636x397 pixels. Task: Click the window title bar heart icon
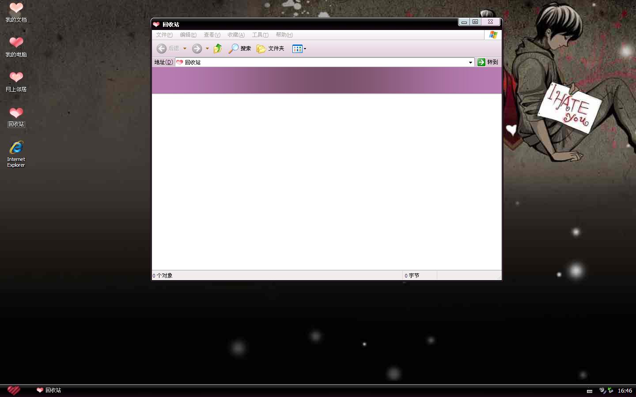point(156,24)
